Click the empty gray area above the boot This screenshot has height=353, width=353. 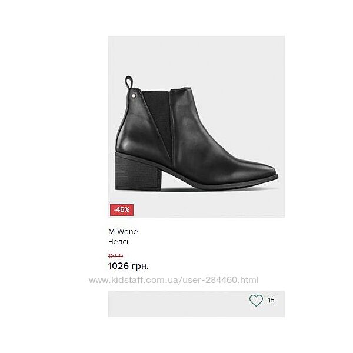(197, 55)
